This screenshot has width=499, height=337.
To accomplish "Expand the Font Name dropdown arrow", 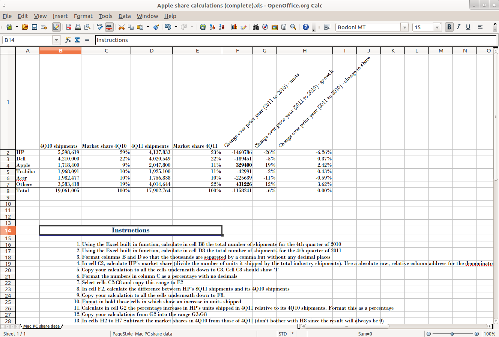I will click(404, 27).
